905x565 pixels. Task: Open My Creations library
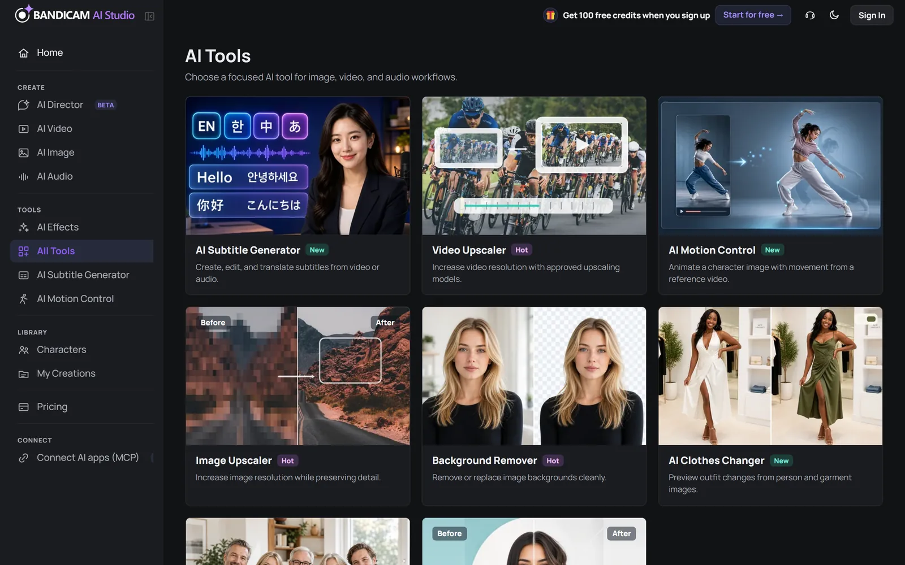tap(82, 373)
